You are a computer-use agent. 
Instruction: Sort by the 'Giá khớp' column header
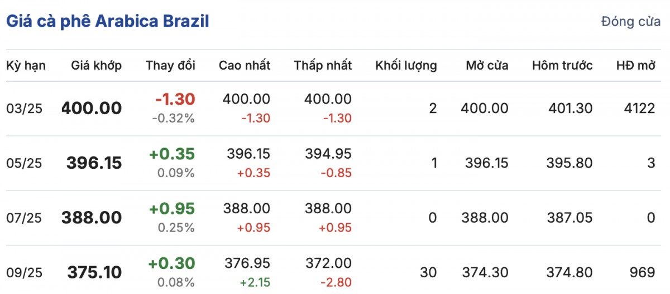96,66
